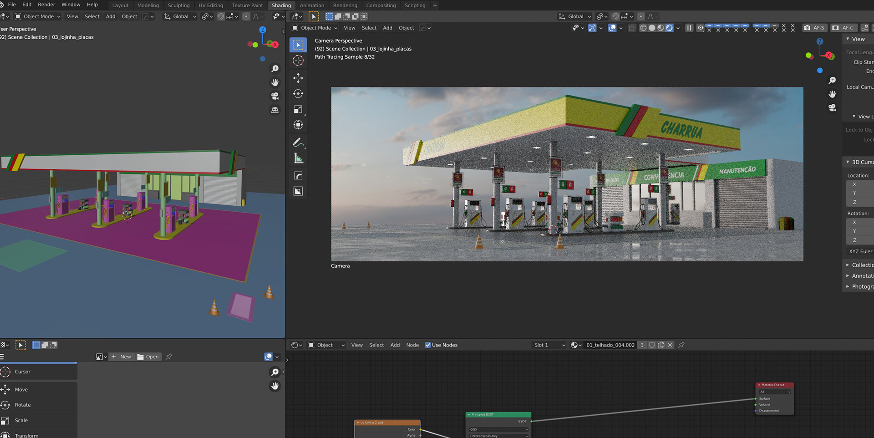Open Global orientation dropdown in left viewport
Screen dimensions: 874x438
(180, 16)
